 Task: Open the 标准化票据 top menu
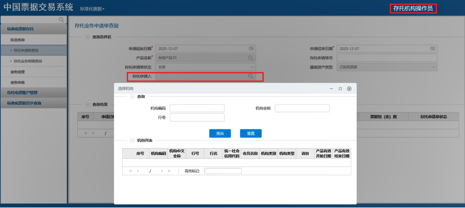(x=92, y=9)
